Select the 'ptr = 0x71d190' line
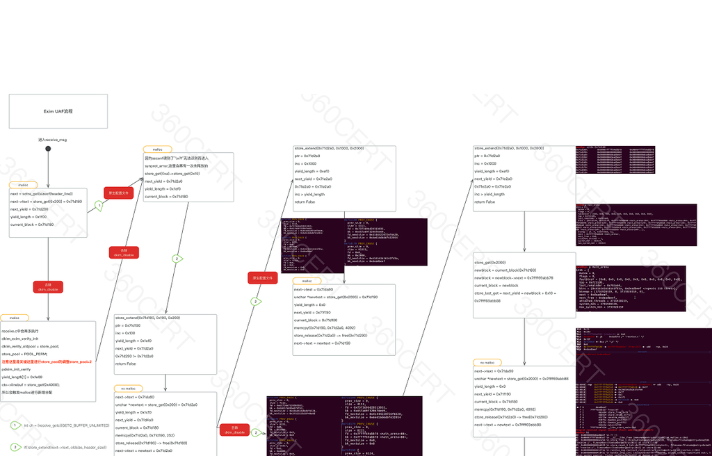712x456 pixels. pos(129,325)
